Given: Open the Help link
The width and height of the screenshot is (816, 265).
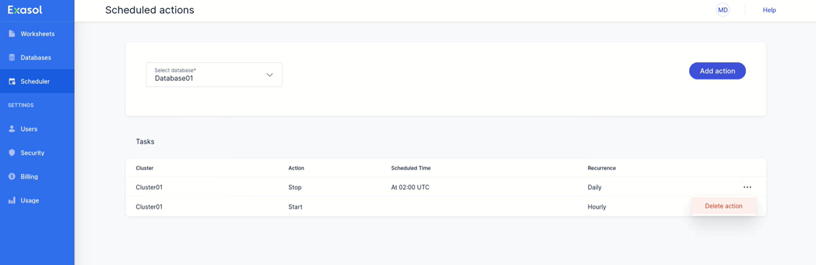Looking at the screenshot, I should [x=769, y=10].
